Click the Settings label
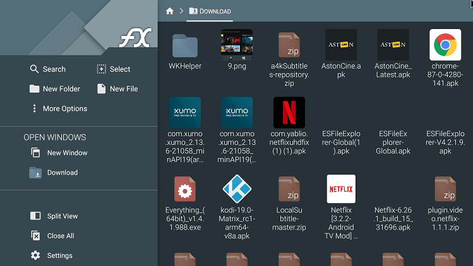 [x=60, y=255]
